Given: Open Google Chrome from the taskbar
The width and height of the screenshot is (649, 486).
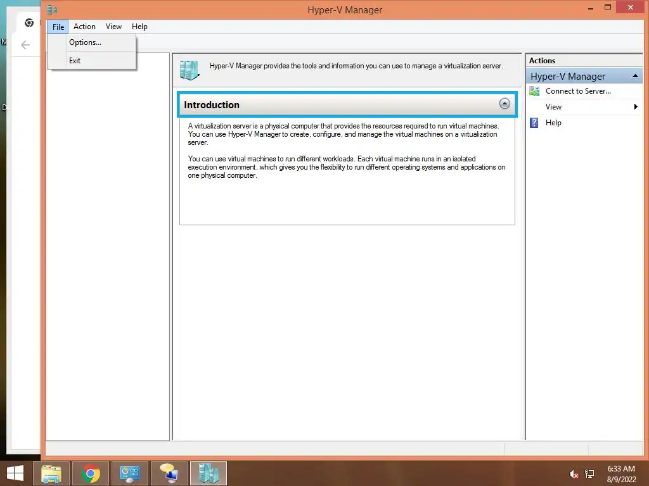Looking at the screenshot, I should [91, 473].
